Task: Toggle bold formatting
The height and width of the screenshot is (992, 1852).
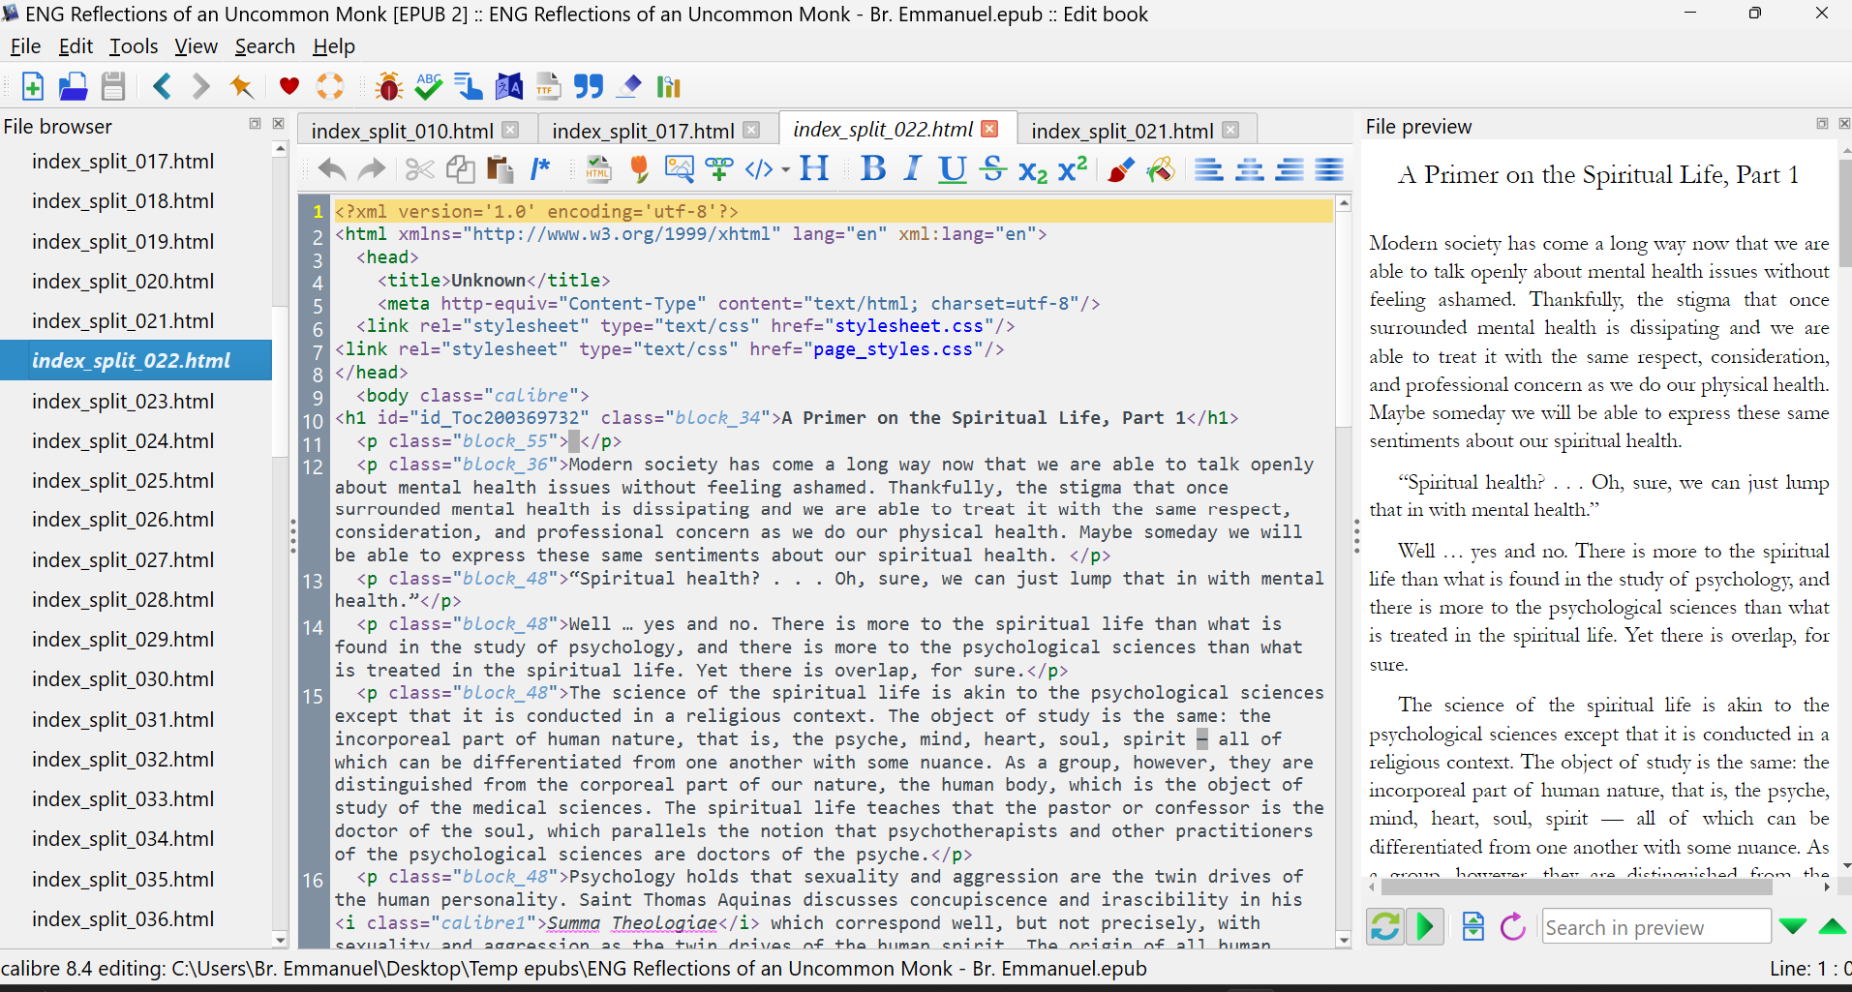Action: (x=873, y=168)
